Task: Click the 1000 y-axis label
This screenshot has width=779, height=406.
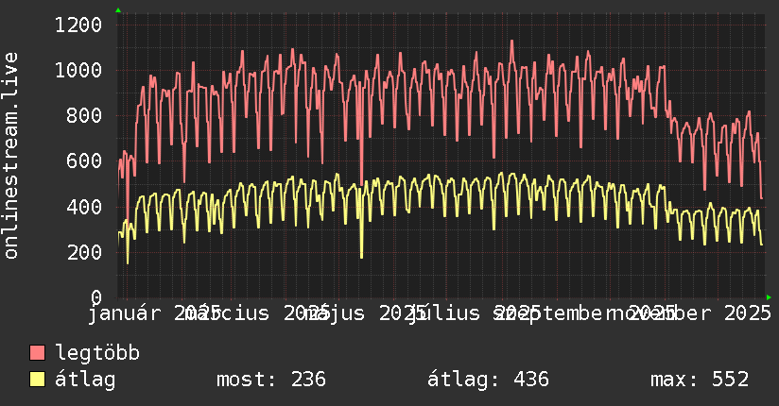Action: pos(78,70)
